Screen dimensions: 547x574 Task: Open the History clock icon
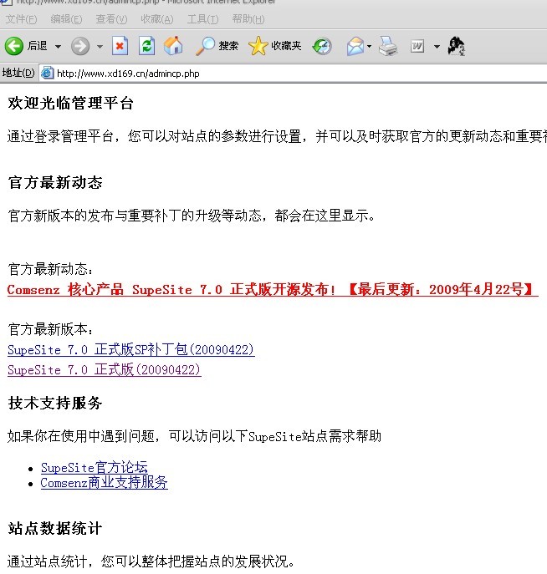322,47
